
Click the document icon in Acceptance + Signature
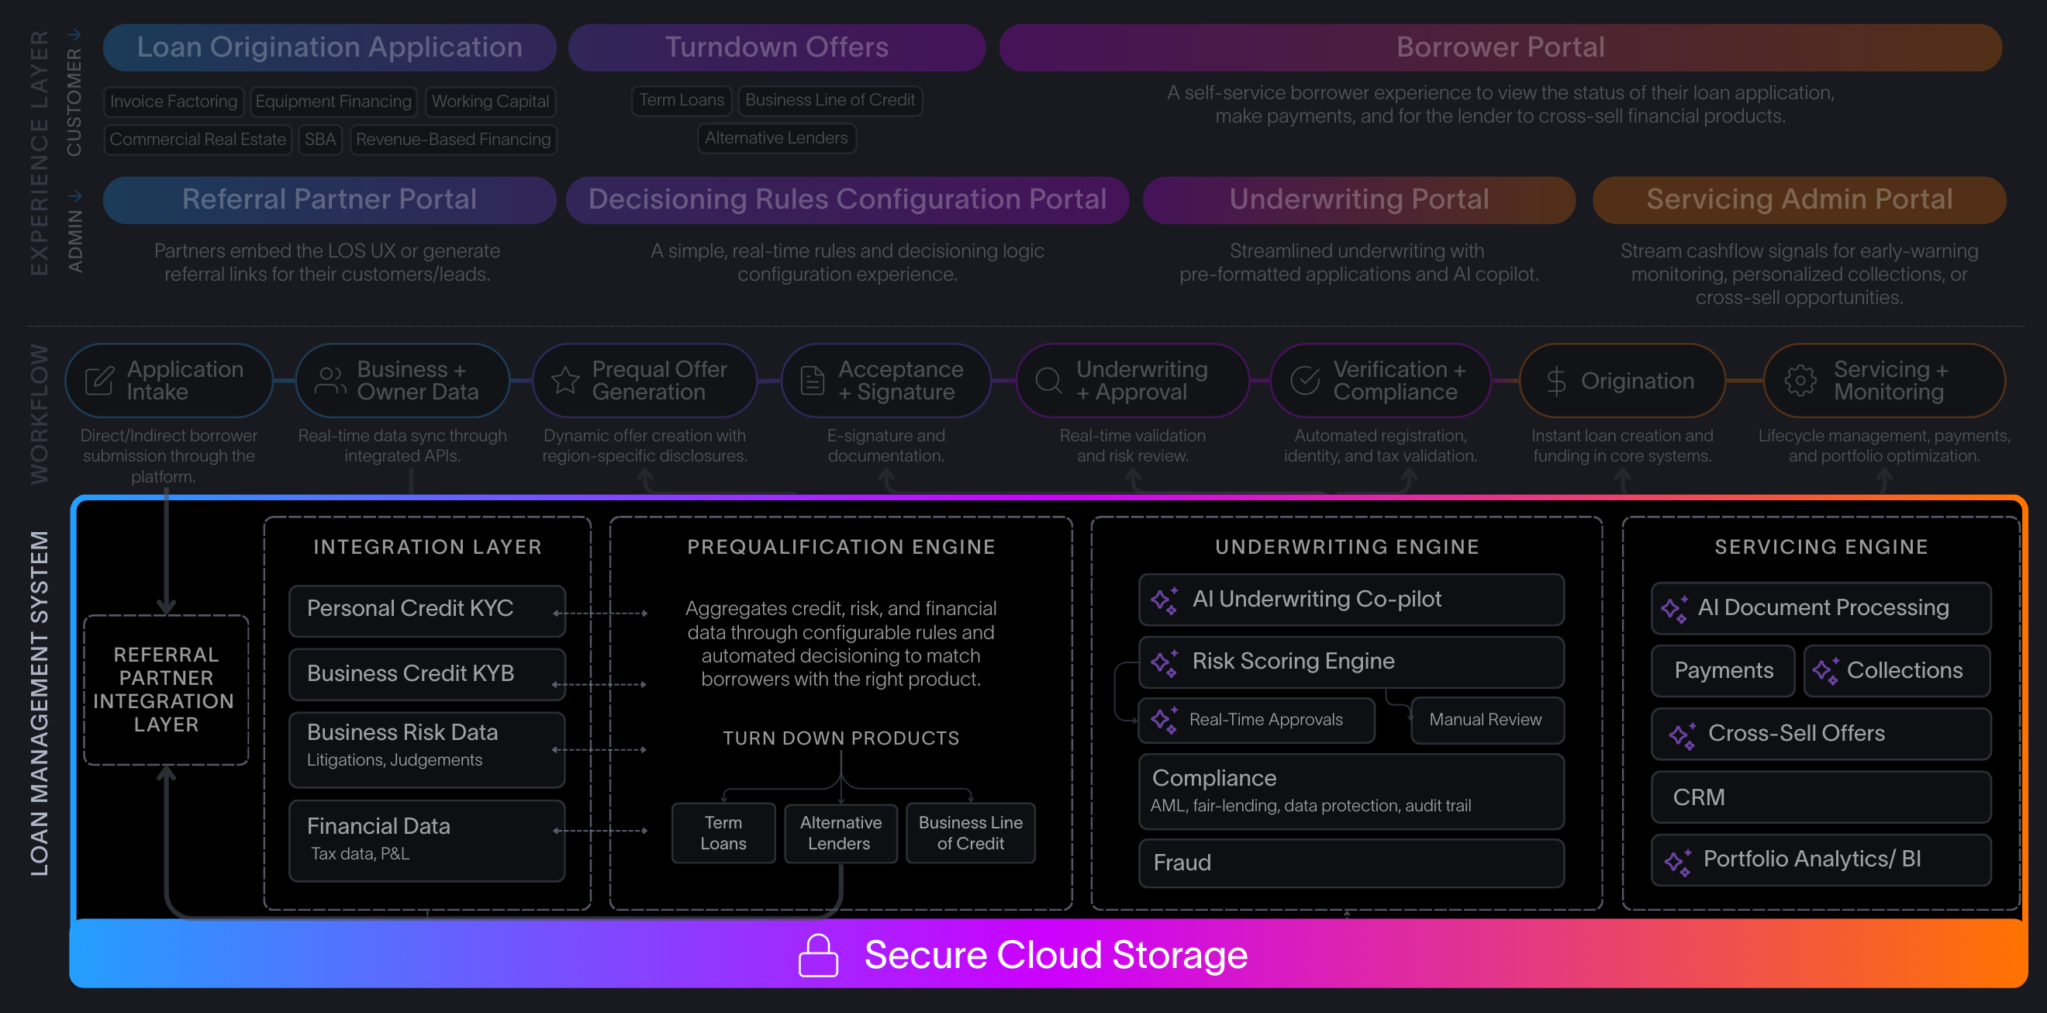(x=811, y=381)
